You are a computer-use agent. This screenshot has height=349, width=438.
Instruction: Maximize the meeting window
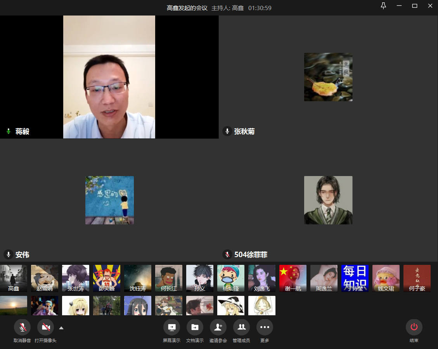pos(415,6)
